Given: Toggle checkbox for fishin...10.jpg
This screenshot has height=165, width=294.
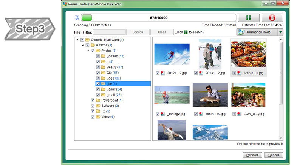Looking at the screenshot, I should (x=197, y=114).
